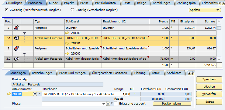The height and width of the screenshot is (110, 225).
Task: Click the Schlüssel column header
Action: click(83, 22)
